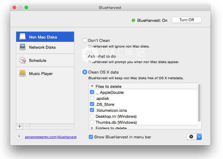This screenshot has height=159, width=223.
Task: Click the question mark help icon
Action: click(19, 137)
